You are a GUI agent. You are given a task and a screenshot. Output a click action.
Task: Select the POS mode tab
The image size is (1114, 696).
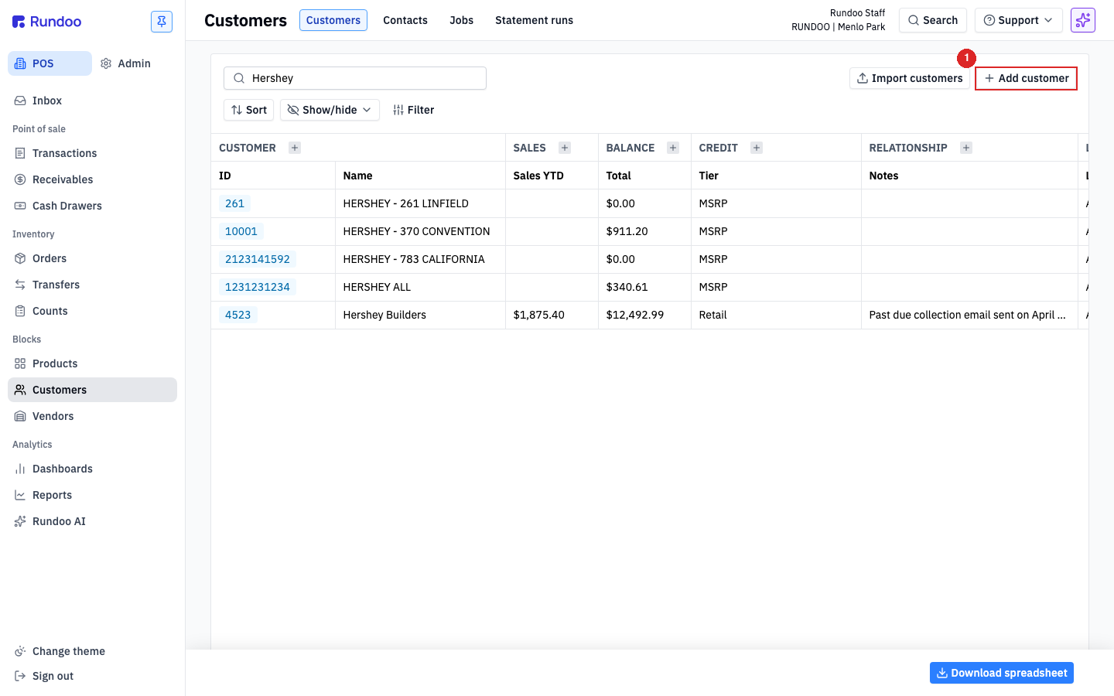pyautogui.click(x=50, y=63)
